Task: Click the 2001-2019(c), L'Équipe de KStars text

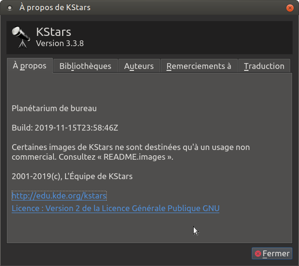Action: [x=72, y=176]
